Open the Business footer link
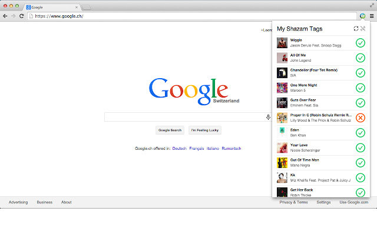 pos(45,202)
